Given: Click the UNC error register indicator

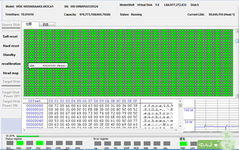Looking at the screenshot, I should pos(108,144).
